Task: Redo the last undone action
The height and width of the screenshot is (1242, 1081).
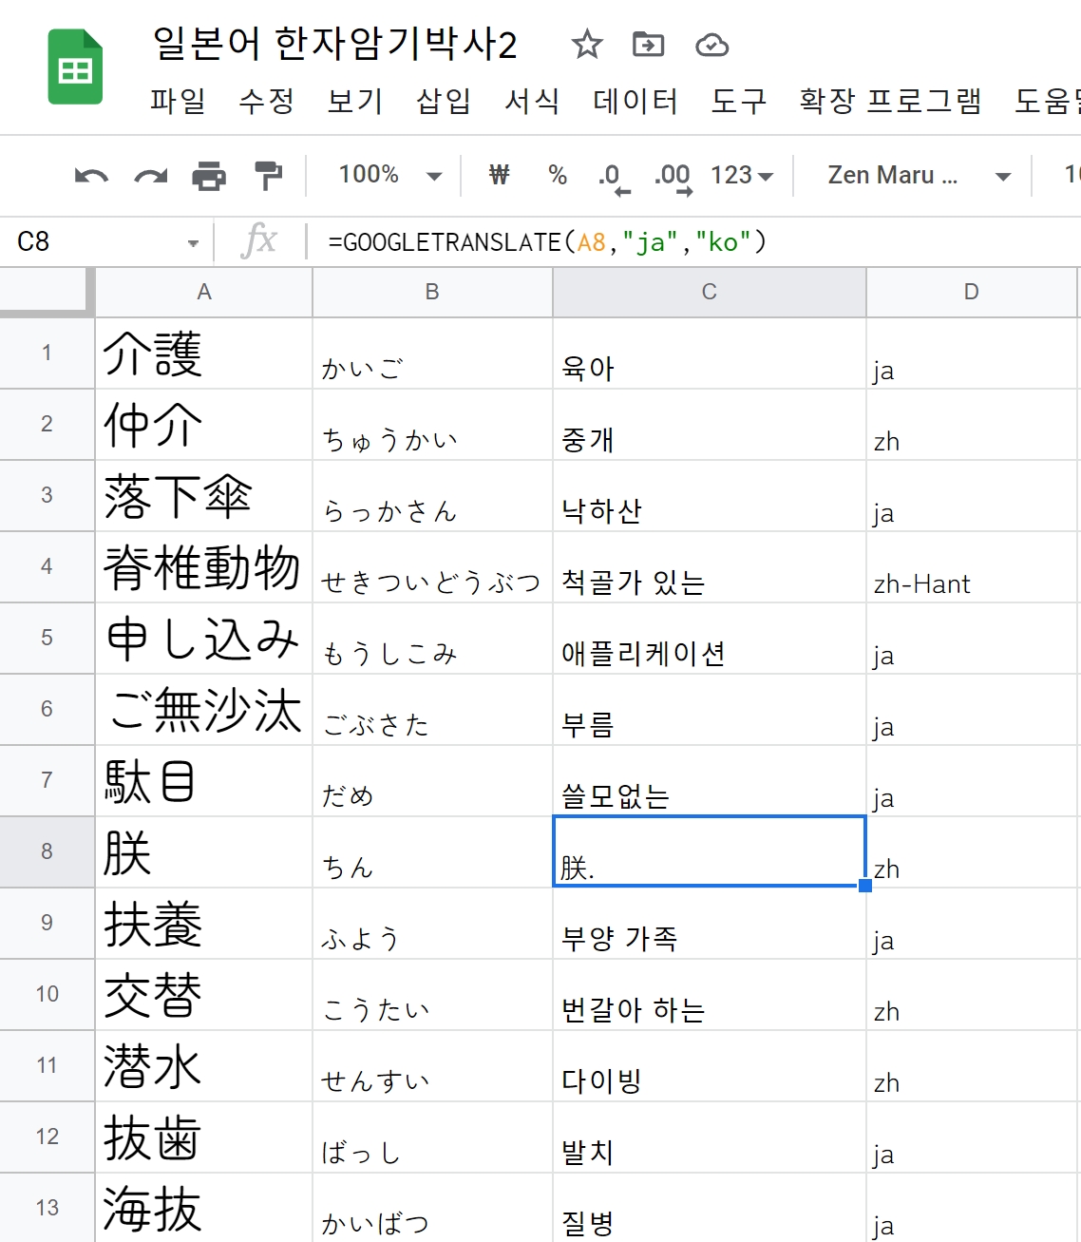Action: click(150, 176)
